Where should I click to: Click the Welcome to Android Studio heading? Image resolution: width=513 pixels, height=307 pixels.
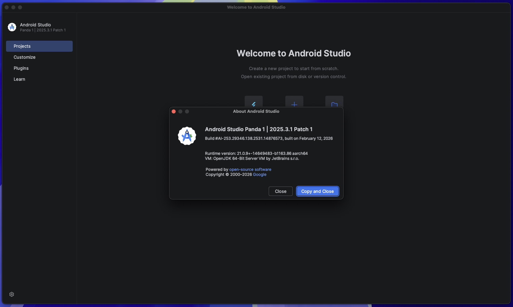pyautogui.click(x=293, y=53)
